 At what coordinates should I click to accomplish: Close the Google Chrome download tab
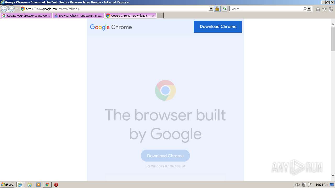pyautogui.click(x=153, y=16)
